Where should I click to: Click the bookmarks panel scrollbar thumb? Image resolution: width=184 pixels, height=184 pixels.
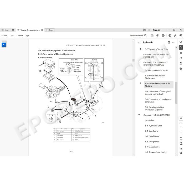point(176,93)
